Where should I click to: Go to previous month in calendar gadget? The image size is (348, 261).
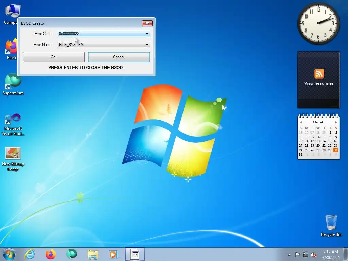tap(301, 122)
